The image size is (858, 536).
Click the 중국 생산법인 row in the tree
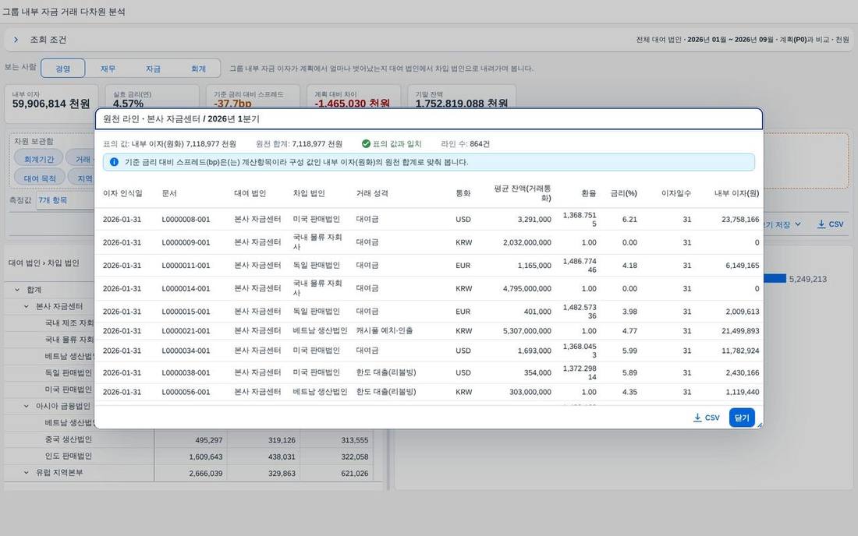tap(69, 439)
